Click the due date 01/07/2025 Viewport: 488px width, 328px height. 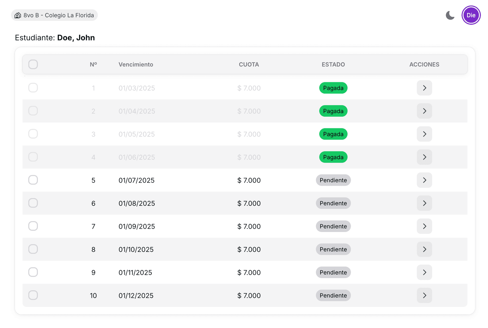136,180
